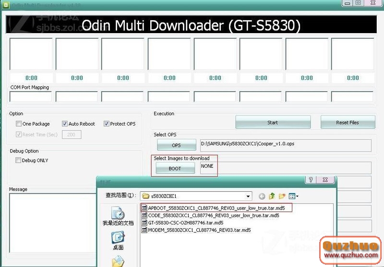Select MODEM_S5830ZCKC1 tar.md5 file

[196, 230]
